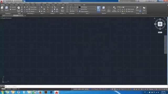Open the AutoCAD application menu button
This screenshot has height=94, width=168.
[x=1, y=2]
